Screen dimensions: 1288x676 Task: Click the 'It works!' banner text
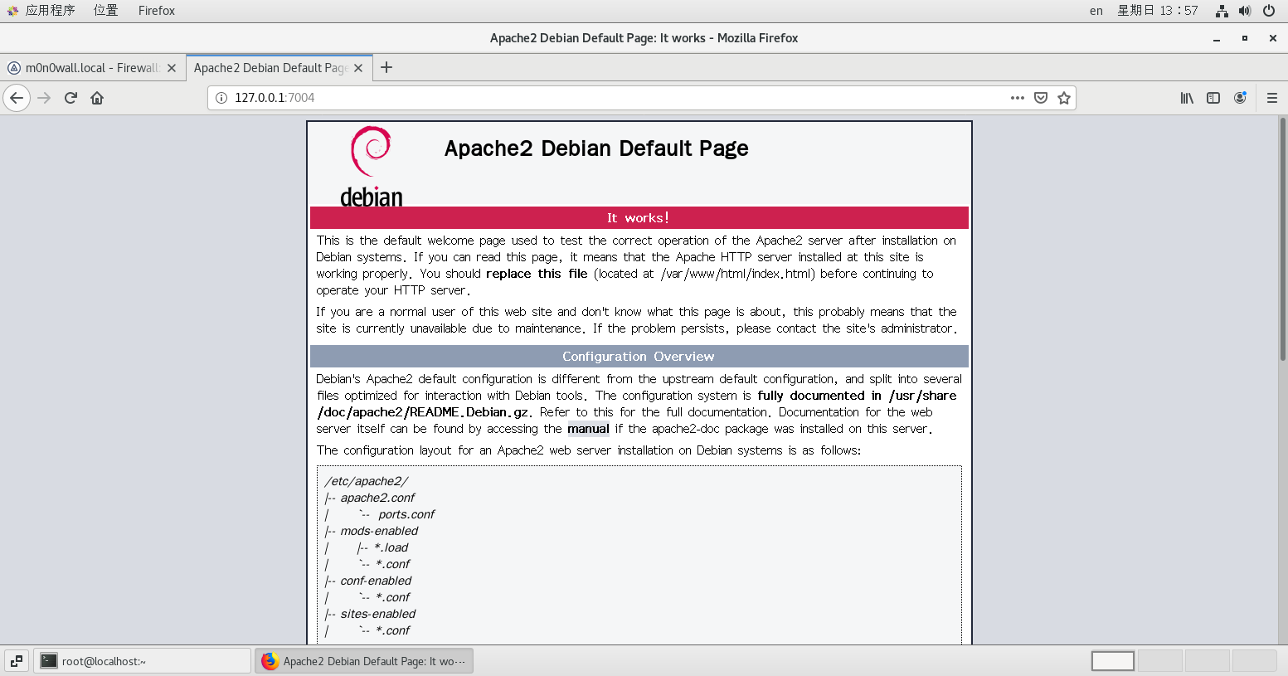[638, 218]
